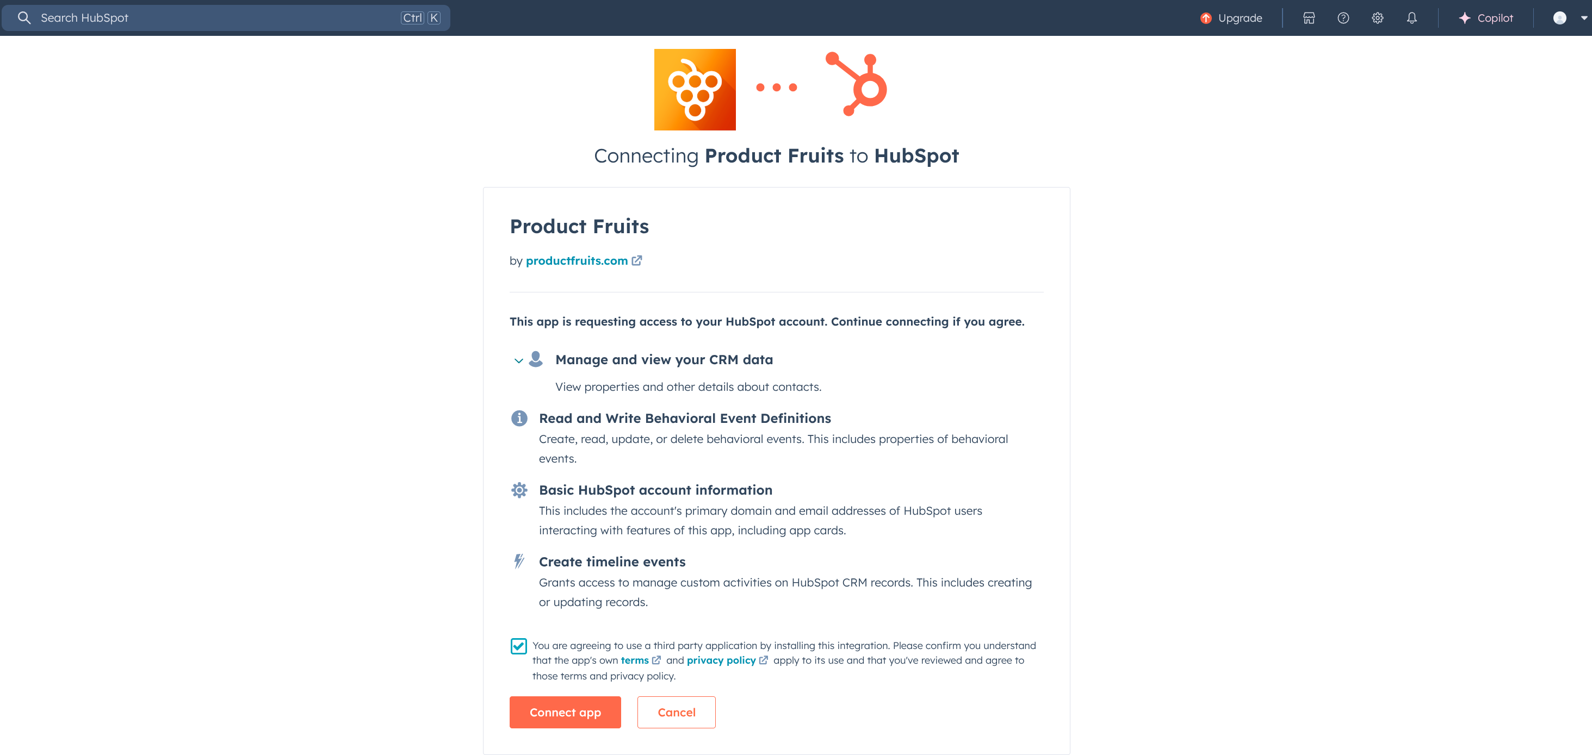Click the Upgrade item in top bar
Viewport: 1592px width, 755px height.
1231,18
